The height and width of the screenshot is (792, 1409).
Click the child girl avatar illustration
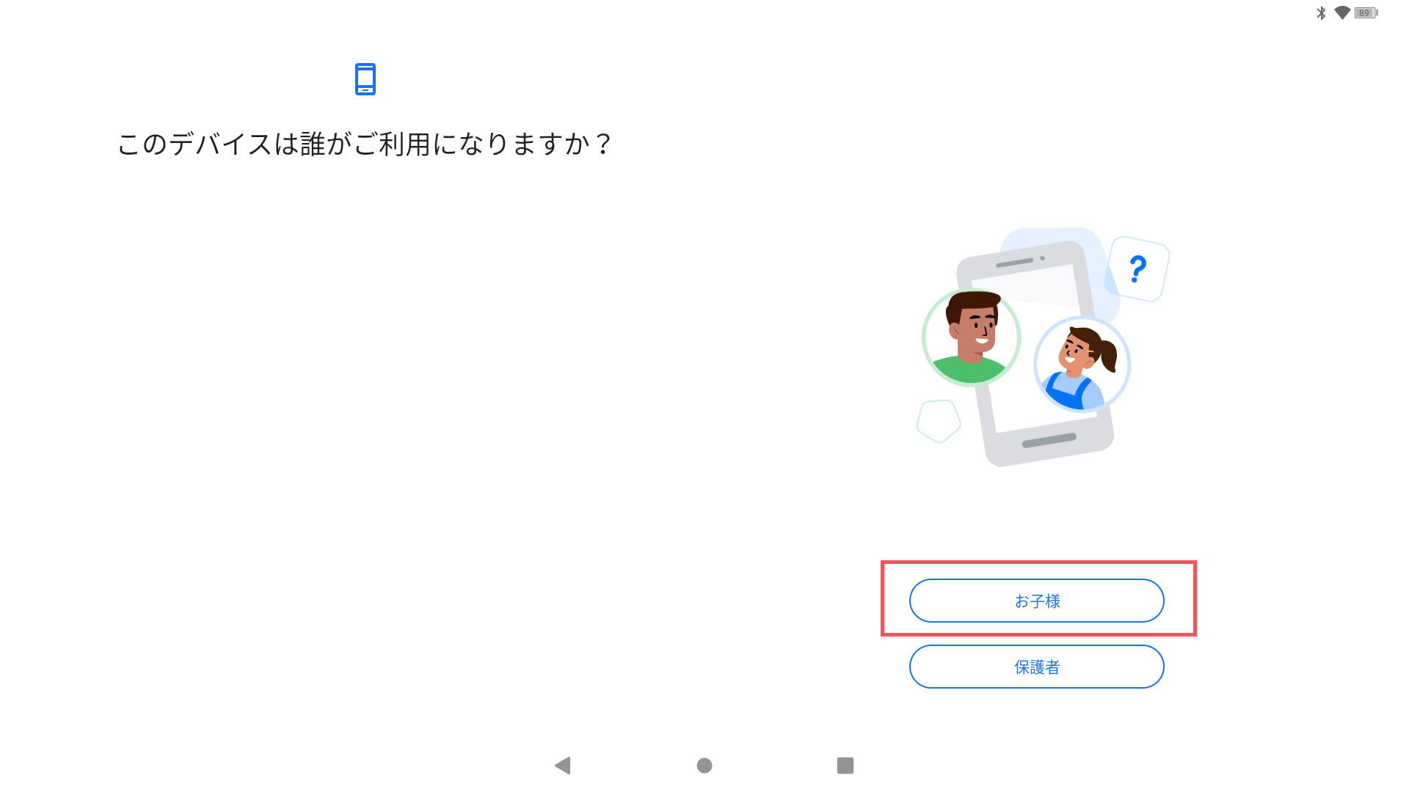[1082, 364]
